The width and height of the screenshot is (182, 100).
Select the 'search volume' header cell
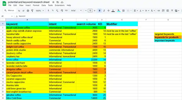tap(87, 24)
